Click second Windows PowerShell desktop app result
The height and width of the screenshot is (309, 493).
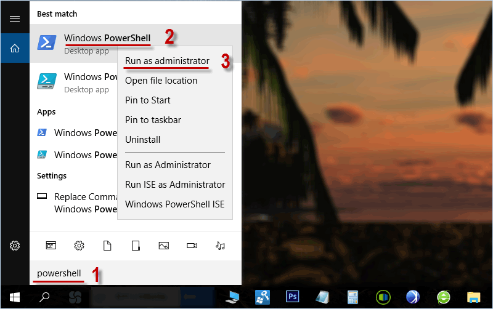pos(74,82)
